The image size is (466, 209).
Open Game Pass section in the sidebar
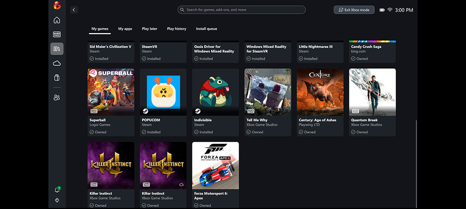(57, 34)
